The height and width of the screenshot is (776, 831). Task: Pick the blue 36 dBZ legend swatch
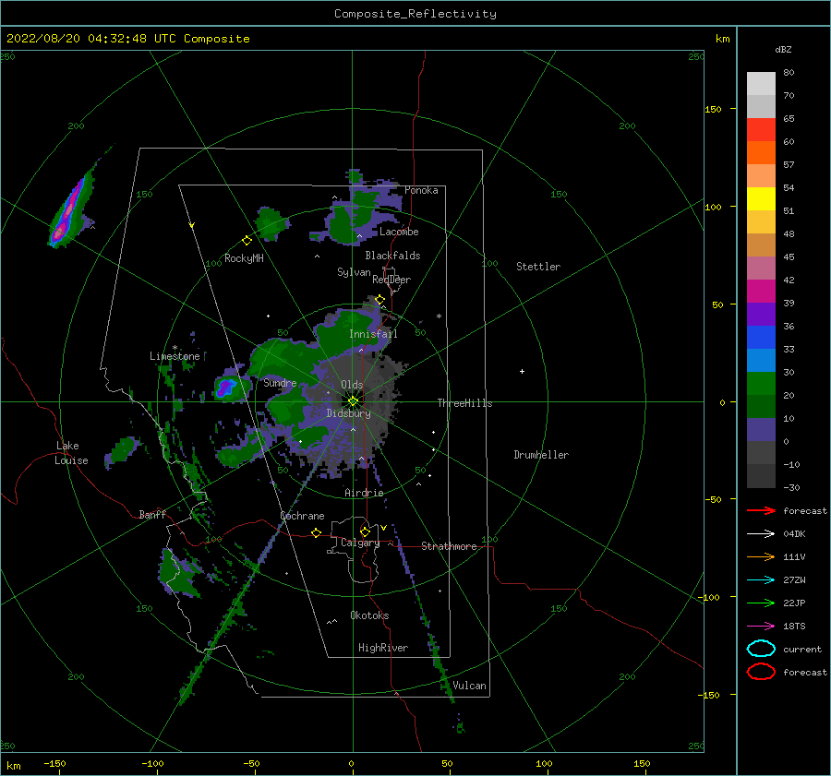pos(761,337)
